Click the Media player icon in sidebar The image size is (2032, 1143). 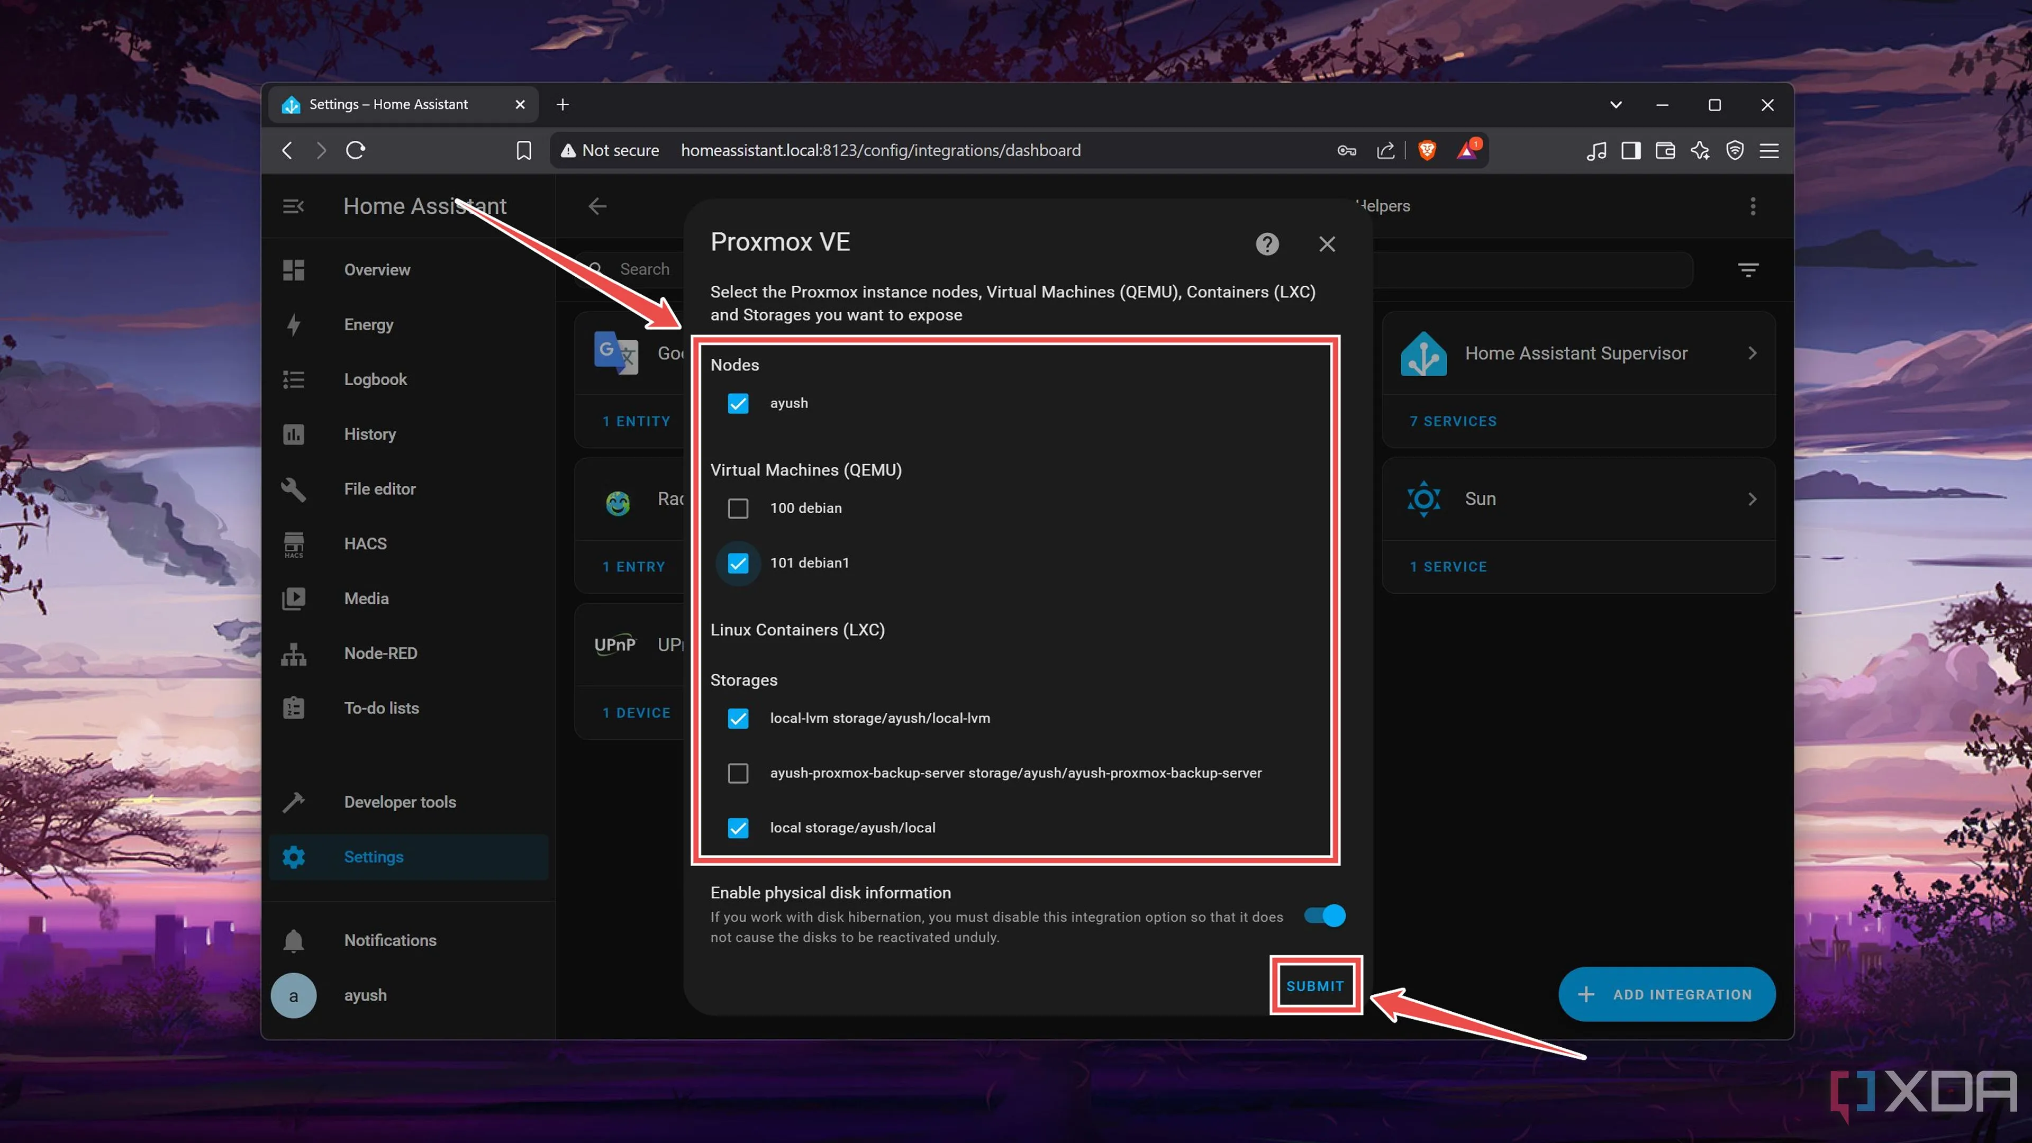coord(294,598)
